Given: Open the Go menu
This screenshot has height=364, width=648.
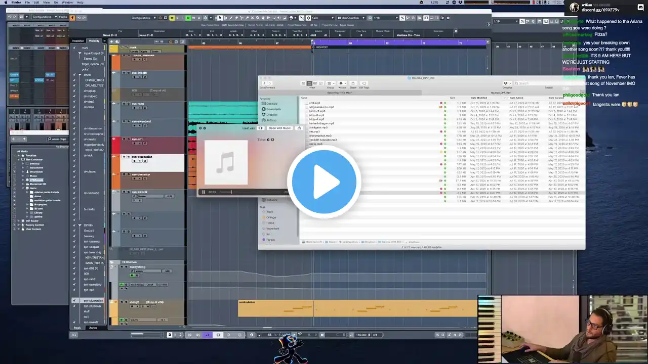Looking at the screenshot, I should tap(55, 3).
